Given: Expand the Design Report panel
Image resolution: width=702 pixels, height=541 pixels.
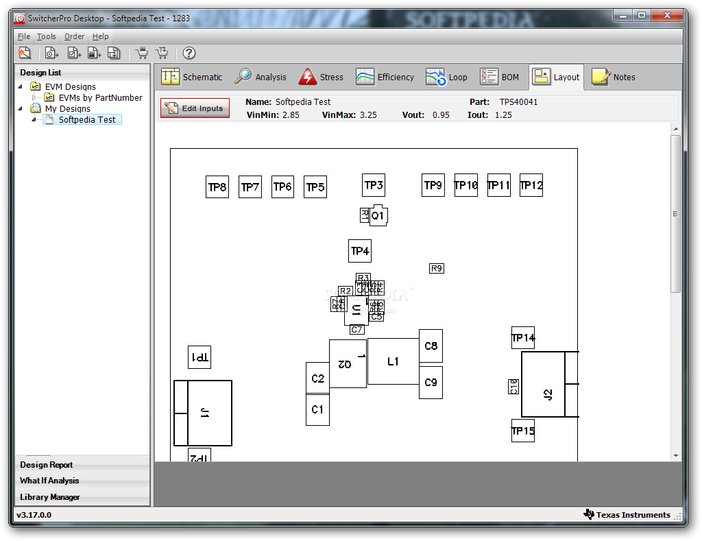Looking at the screenshot, I should 82,464.
